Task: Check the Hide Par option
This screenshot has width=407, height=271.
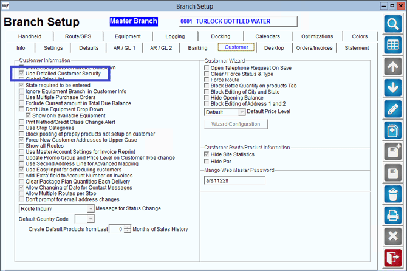Action: (207, 162)
